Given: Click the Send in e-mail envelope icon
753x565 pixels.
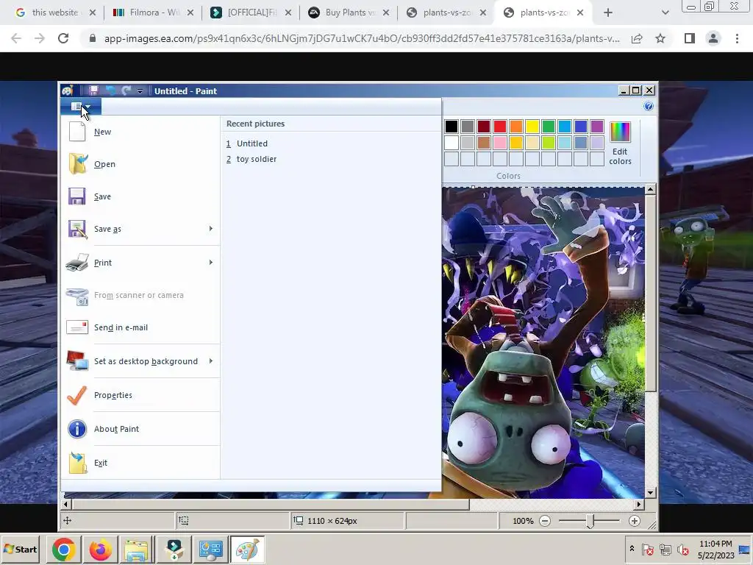Looking at the screenshot, I should tap(77, 327).
